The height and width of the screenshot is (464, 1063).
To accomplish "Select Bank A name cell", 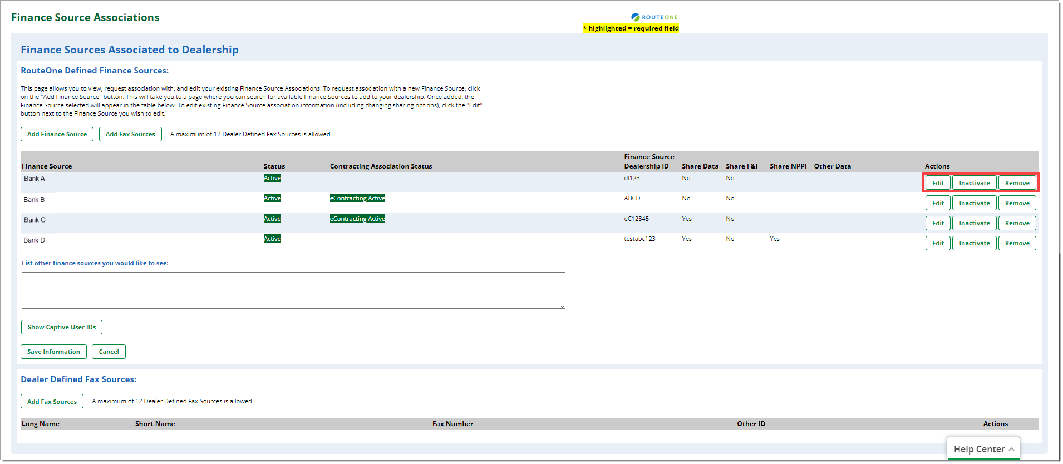I will 35,179.
